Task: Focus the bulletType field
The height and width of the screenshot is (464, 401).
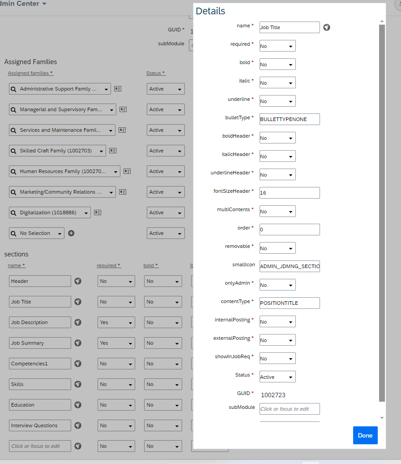Action: [290, 119]
